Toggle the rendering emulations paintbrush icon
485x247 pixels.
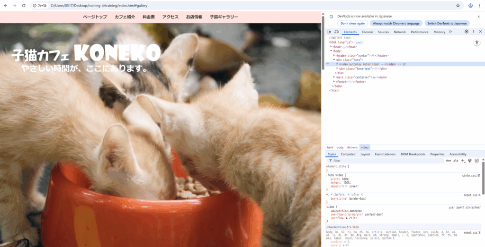(470, 161)
